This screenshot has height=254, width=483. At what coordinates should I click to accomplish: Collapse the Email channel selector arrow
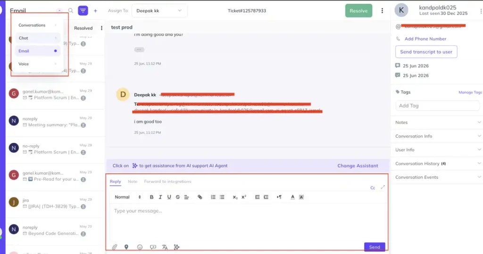click(x=59, y=10)
